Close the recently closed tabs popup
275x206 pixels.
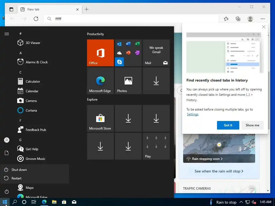264,27
